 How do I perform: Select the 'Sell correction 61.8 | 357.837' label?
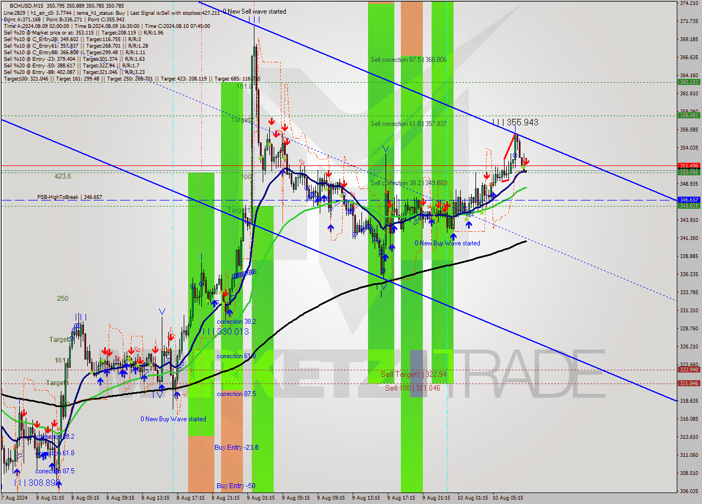[x=408, y=124]
